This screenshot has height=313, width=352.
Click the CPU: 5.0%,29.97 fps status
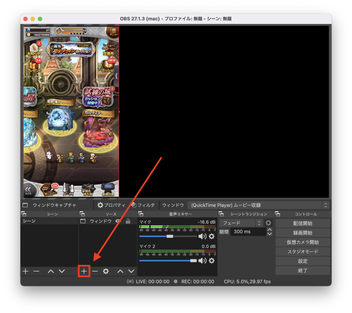point(247,282)
